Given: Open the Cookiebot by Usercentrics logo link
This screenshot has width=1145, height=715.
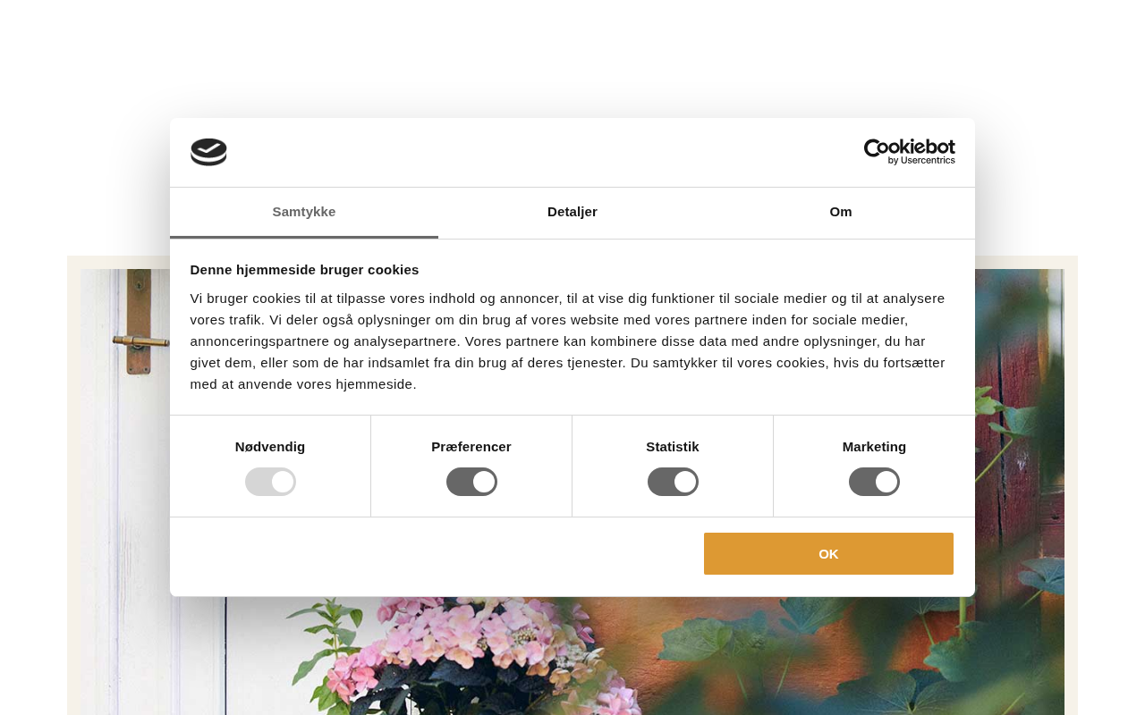Looking at the screenshot, I should click(909, 152).
